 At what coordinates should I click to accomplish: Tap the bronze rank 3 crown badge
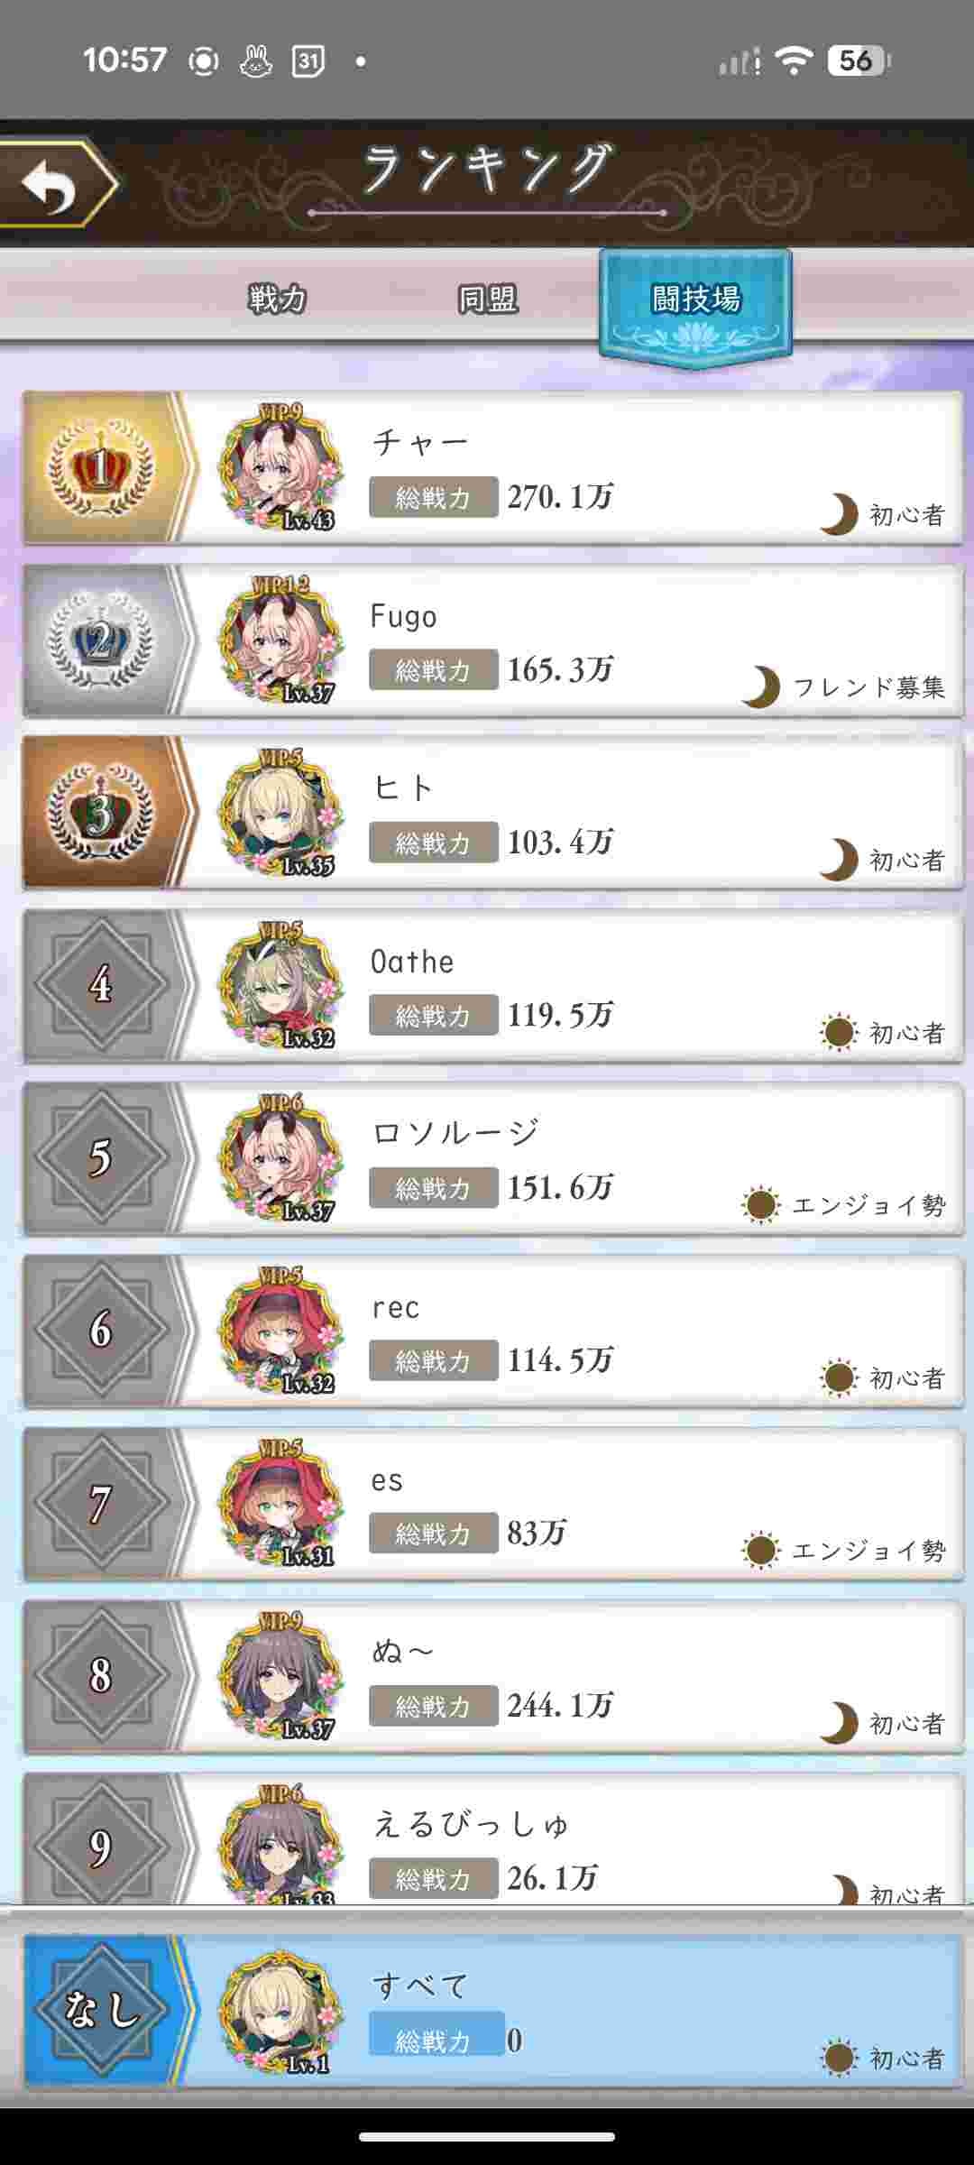[101, 814]
